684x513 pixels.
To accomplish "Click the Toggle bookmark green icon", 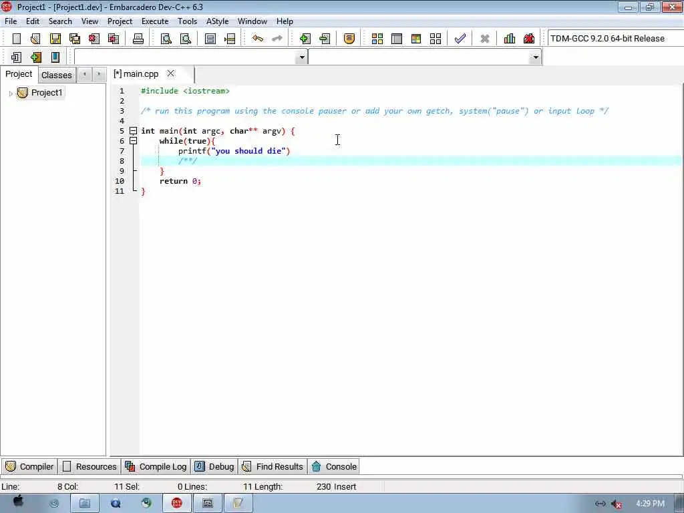I will [x=36, y=57].
